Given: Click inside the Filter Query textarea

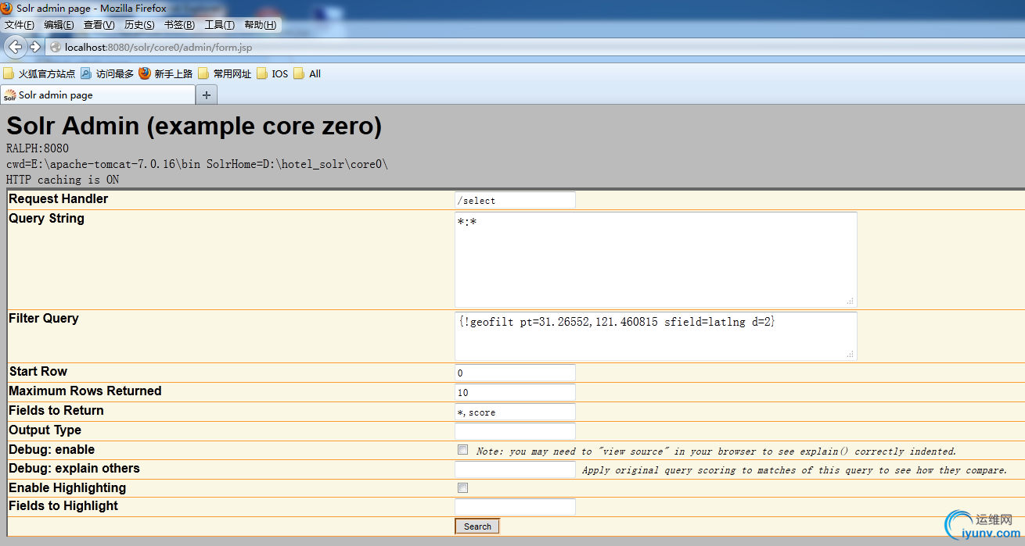Looking at the screenshot, I should (x=656, y=336).
